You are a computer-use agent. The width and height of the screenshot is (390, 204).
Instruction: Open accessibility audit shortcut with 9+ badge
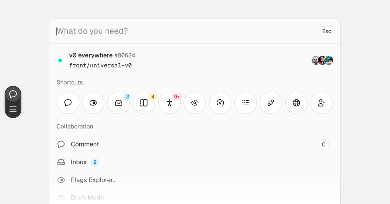point(169,103)
